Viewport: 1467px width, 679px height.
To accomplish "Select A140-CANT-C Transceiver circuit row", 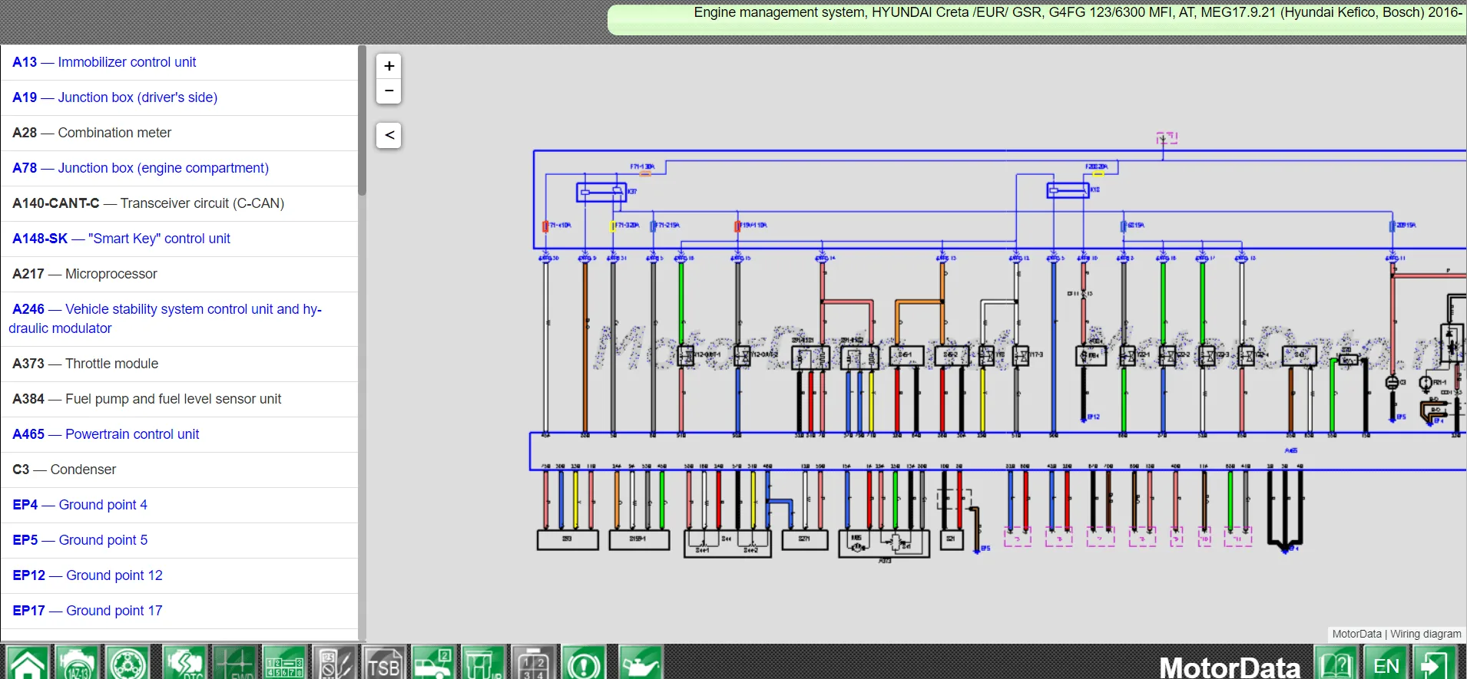I will (179, 203).
